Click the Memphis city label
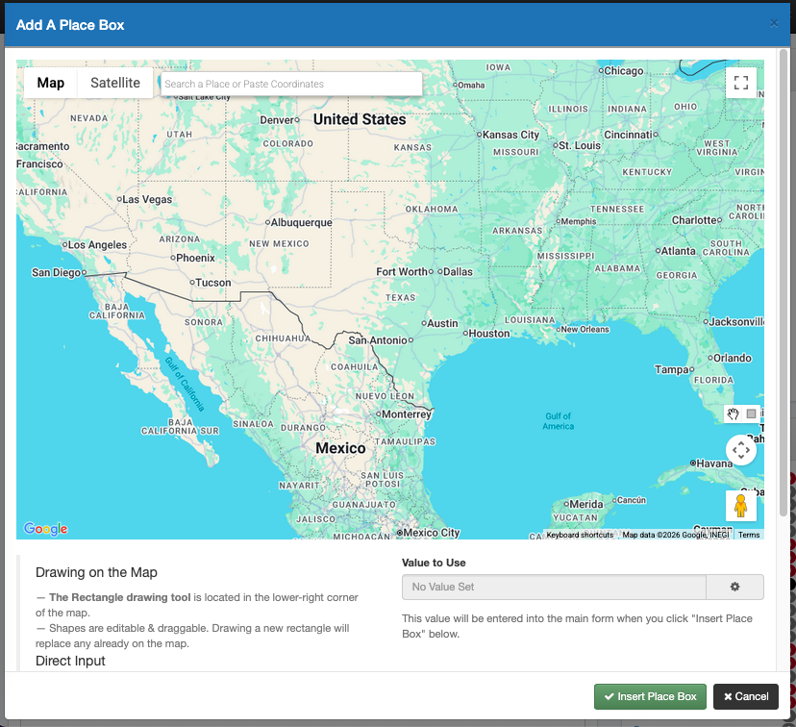This screenshot has width=796, height=727. coord(579,222)
